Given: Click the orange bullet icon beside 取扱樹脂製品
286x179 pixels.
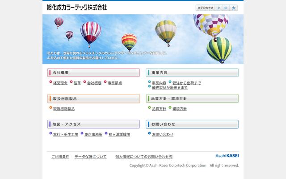Looking at the screenshot, I should (x=50, y=107).
